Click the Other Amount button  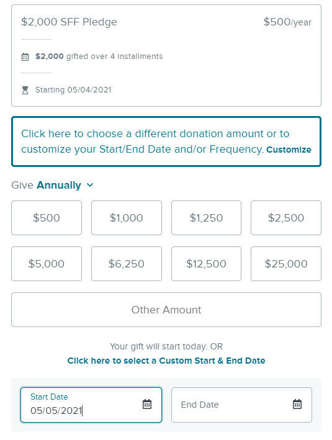tap(166, 310)
